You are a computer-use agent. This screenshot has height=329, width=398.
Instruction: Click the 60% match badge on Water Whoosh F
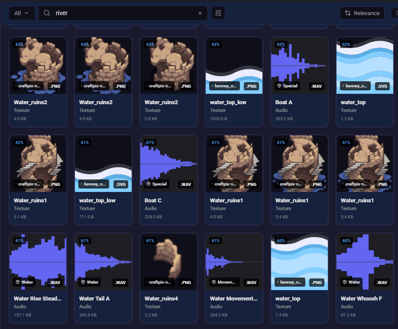pos(346,240)
